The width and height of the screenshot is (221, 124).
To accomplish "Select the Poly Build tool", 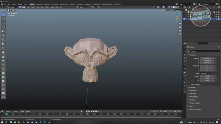I will pyautogui.click(x=3, y=73).
